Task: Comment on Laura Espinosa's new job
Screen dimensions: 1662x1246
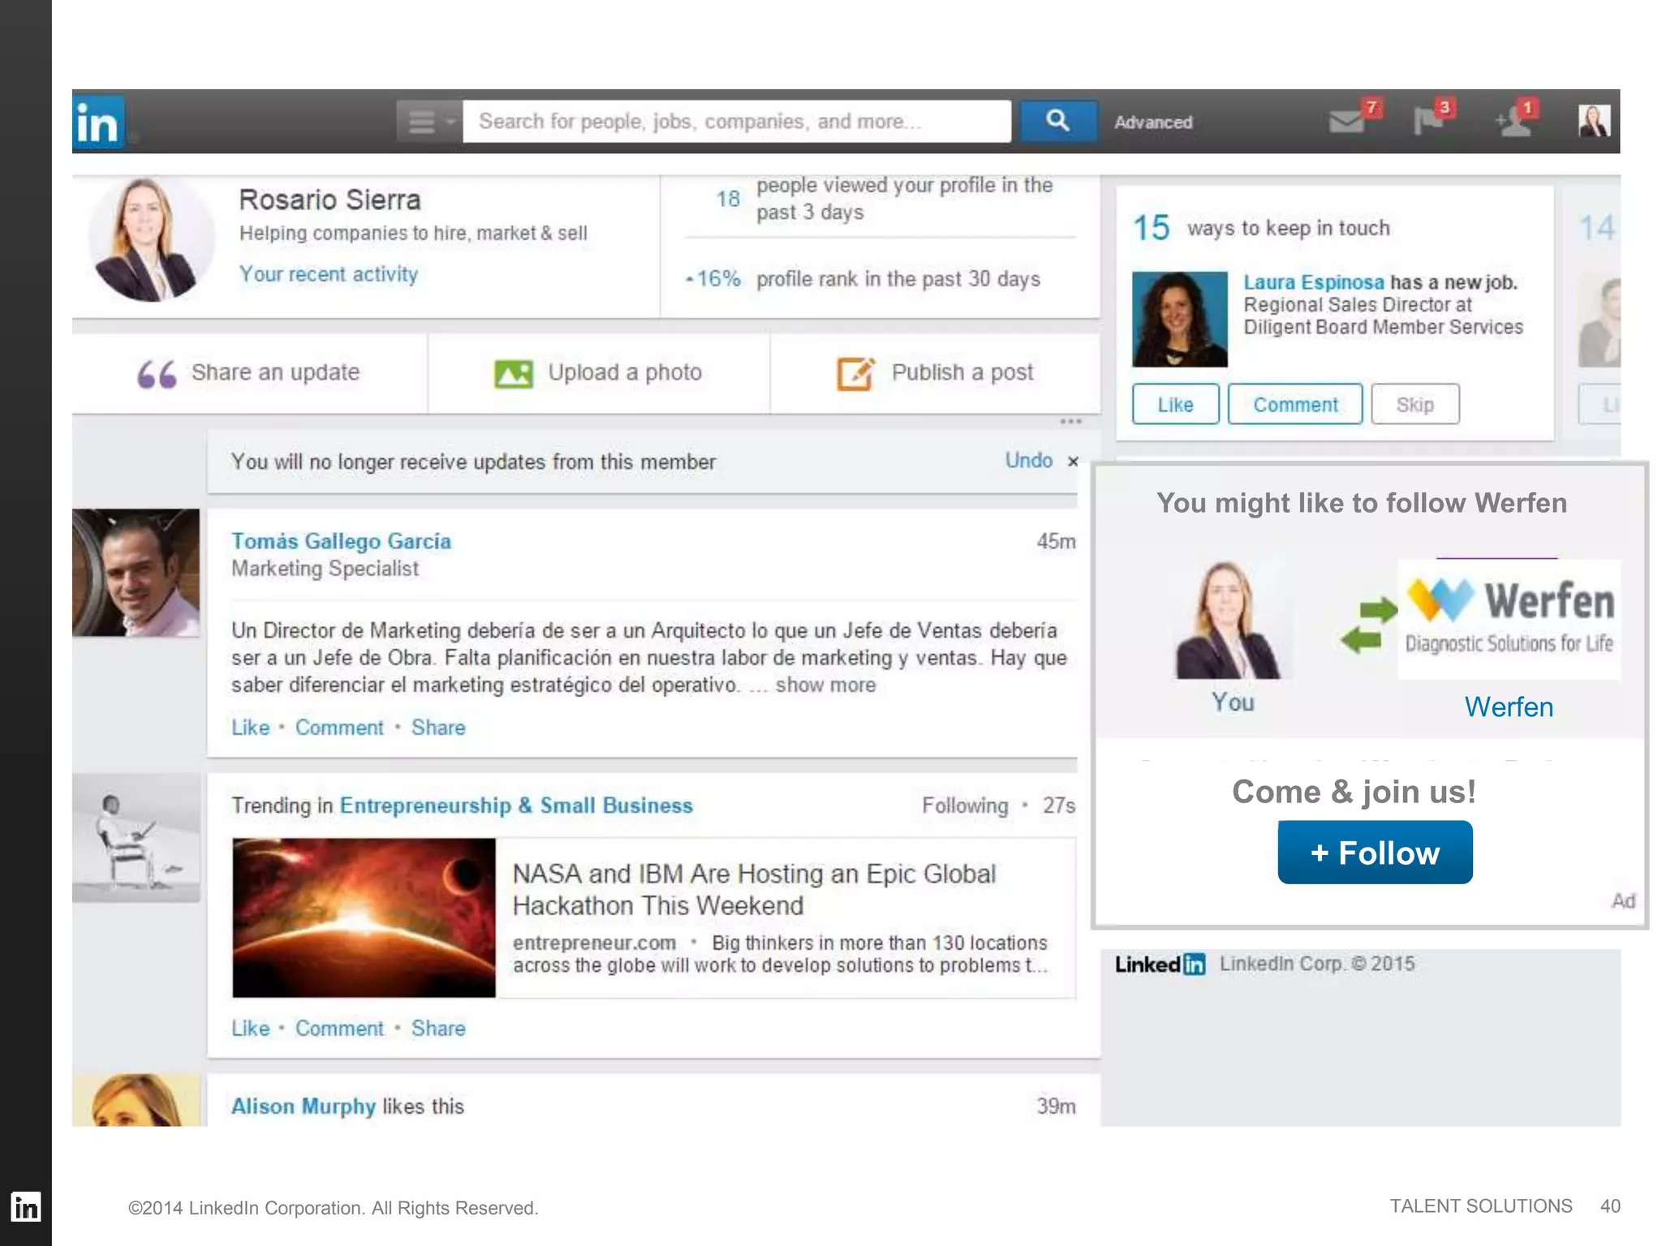Action: pos(1295,404)
